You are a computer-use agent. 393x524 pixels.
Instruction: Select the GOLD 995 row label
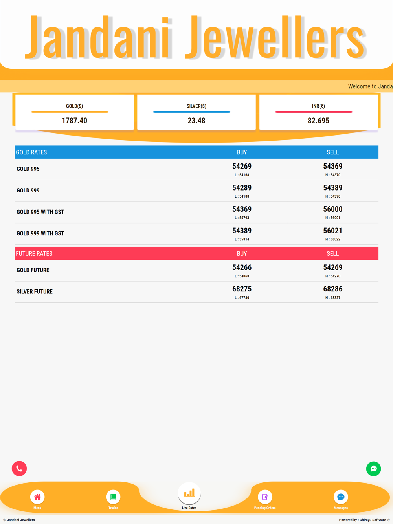[28, 169]
